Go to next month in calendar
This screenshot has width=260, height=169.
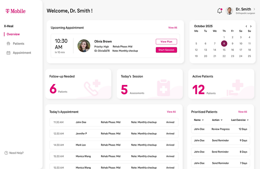(x=251, y=26)
